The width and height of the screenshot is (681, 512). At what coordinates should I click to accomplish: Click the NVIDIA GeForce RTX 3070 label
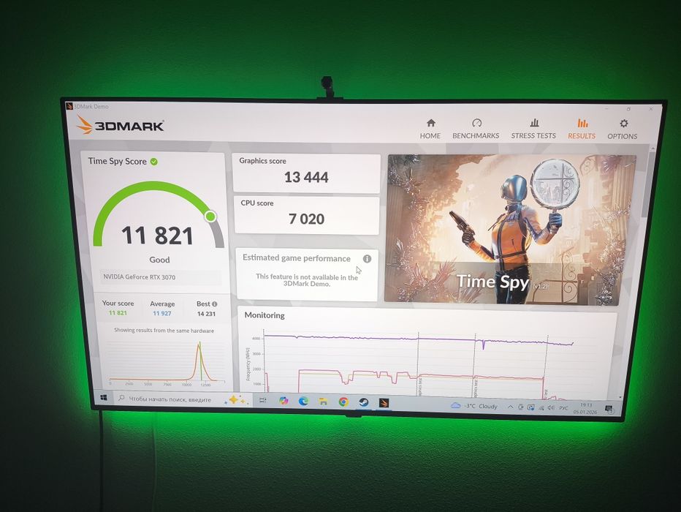(x=140, y=277)
